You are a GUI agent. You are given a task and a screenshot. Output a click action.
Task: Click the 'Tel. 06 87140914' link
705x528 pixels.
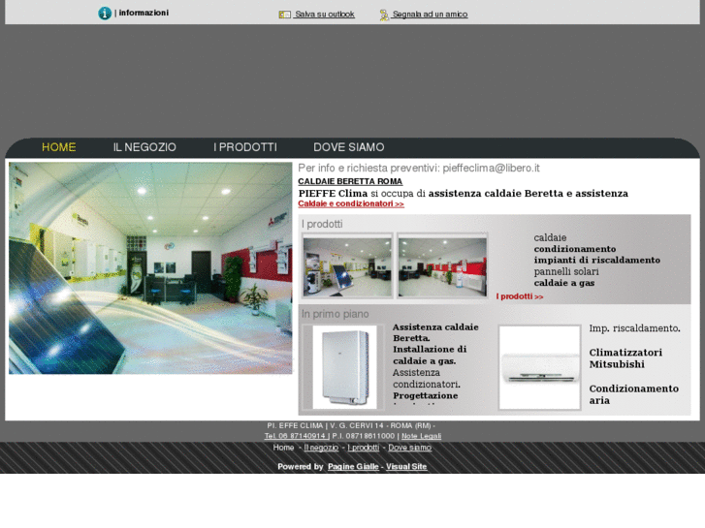pos(297,436)
